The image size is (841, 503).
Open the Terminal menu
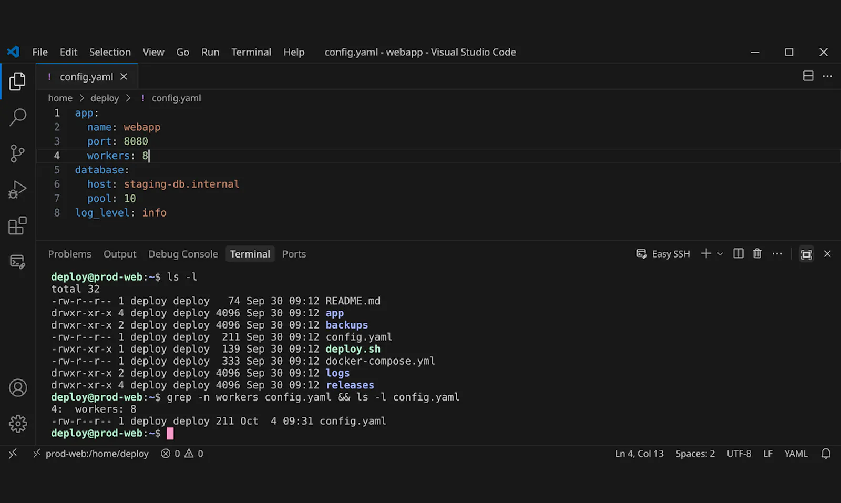tap(251, 52)
